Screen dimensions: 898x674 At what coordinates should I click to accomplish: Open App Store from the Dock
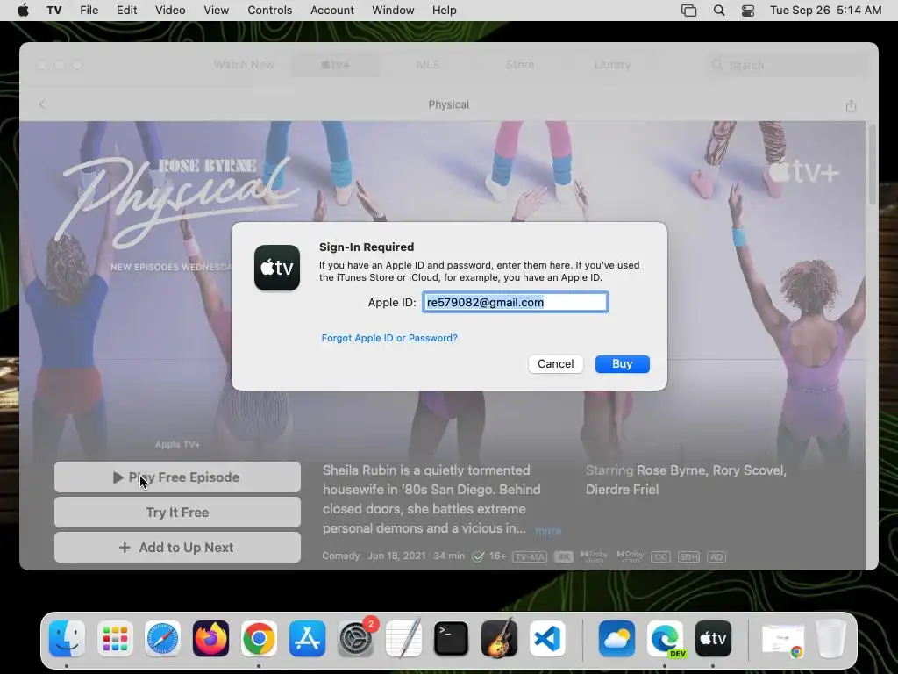[307, 638]
